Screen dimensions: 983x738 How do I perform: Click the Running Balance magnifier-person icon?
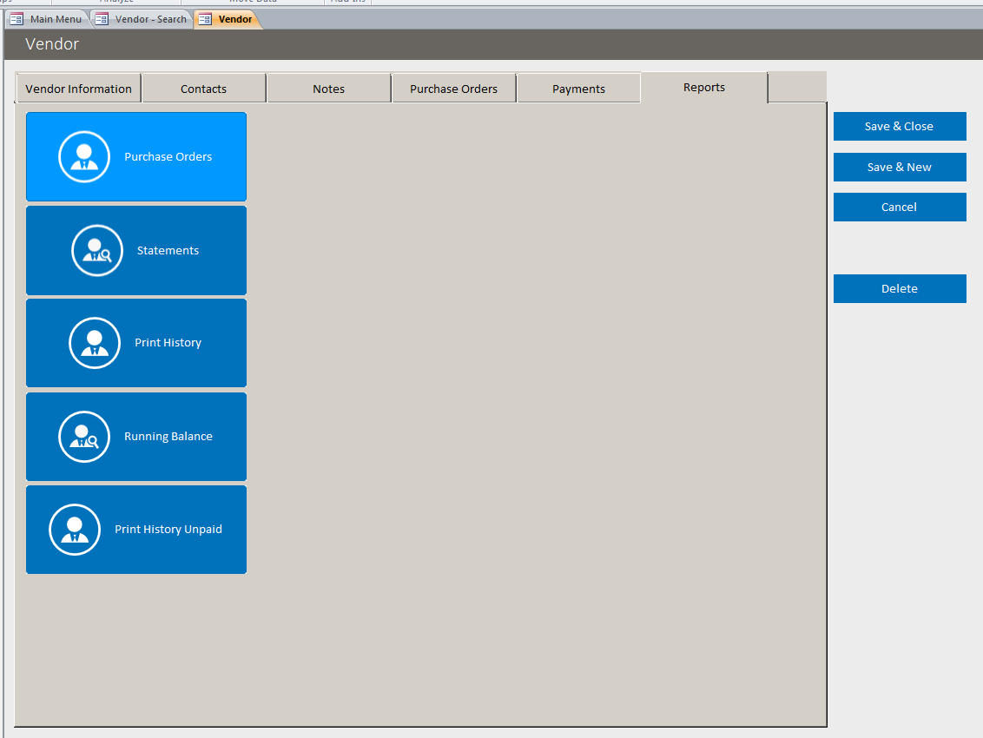(84, 437)
